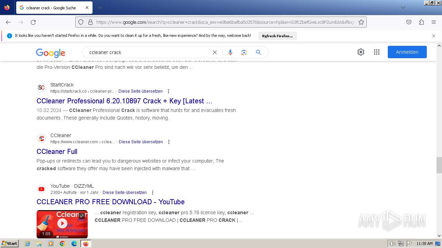Open CCleaner Professional 6.20.10897 Crack link
Image resolution: width=442 pixels, height=248 pixels.
pyautogui.click(x=124, y=101)
